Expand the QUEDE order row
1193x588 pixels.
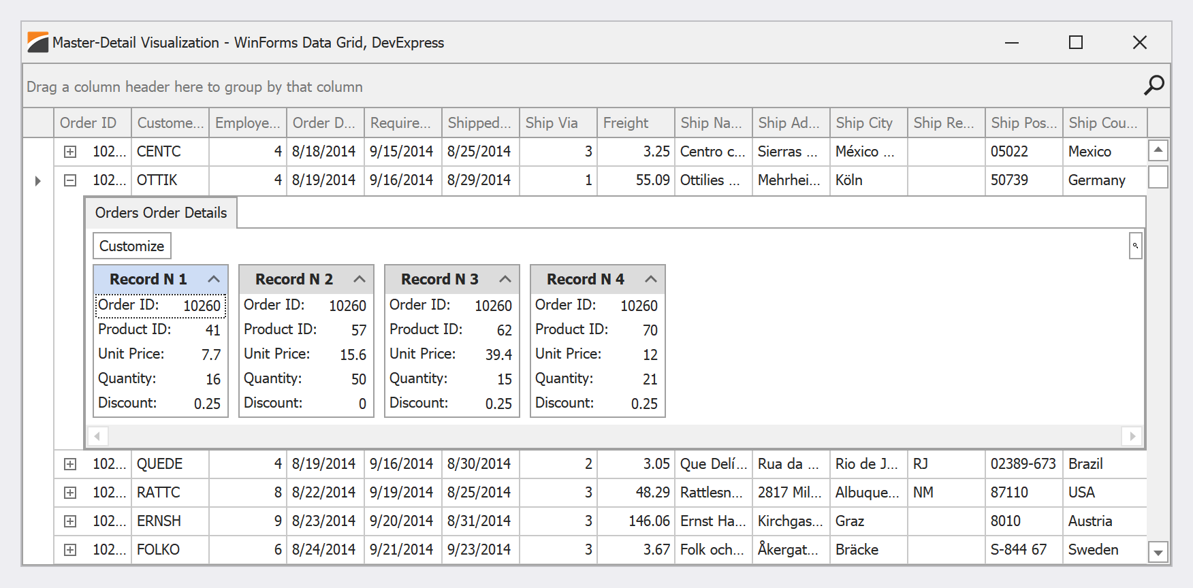point(70,464)
